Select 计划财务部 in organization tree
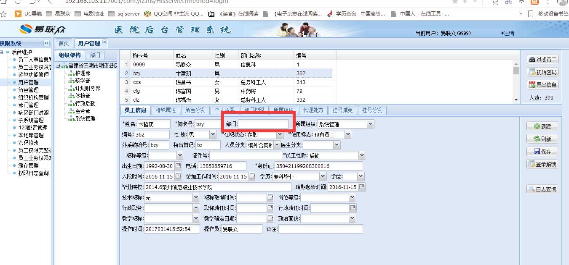The width and height of the screenshot is (569, 265). [88, 88]
